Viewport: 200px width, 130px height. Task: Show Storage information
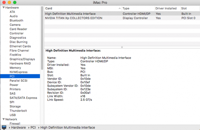point(15,106)
